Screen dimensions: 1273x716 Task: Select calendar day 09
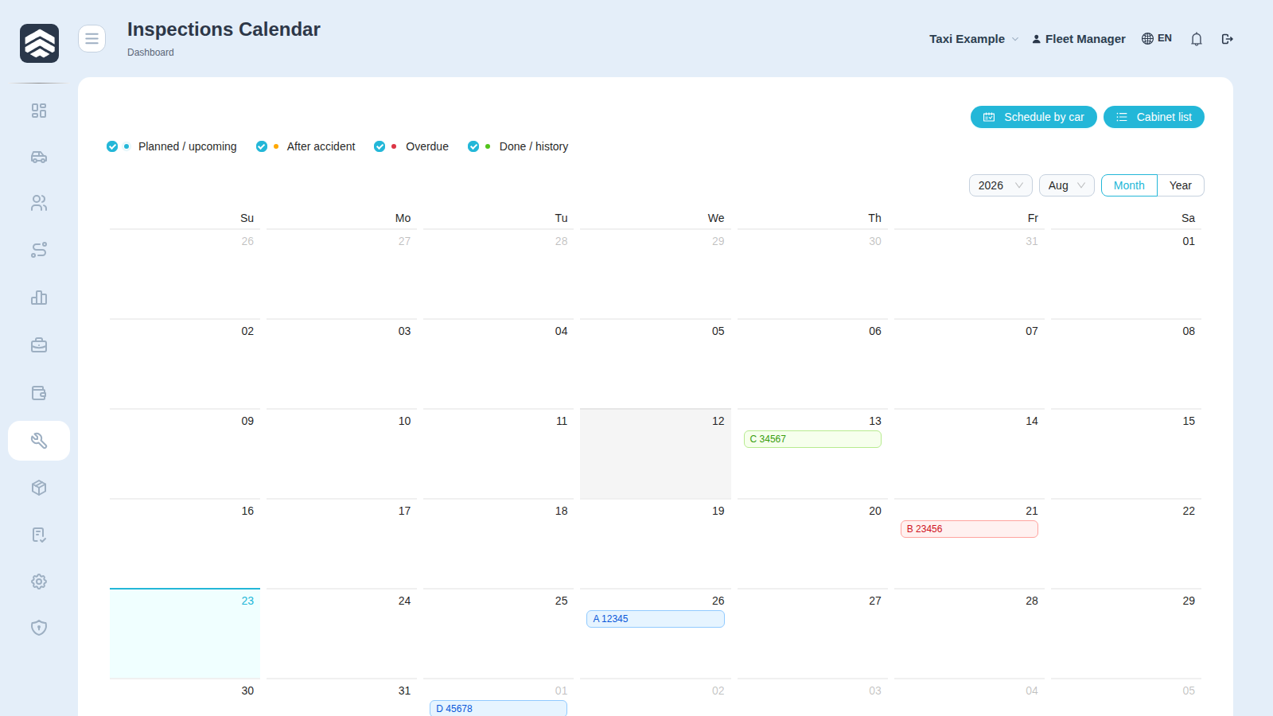(x=185, y=454)
